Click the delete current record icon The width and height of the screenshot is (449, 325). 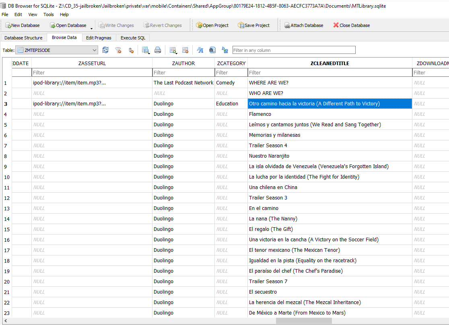[185, 50]
